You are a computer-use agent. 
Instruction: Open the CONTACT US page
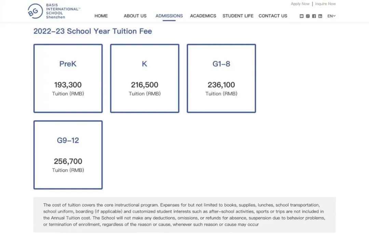273,16
